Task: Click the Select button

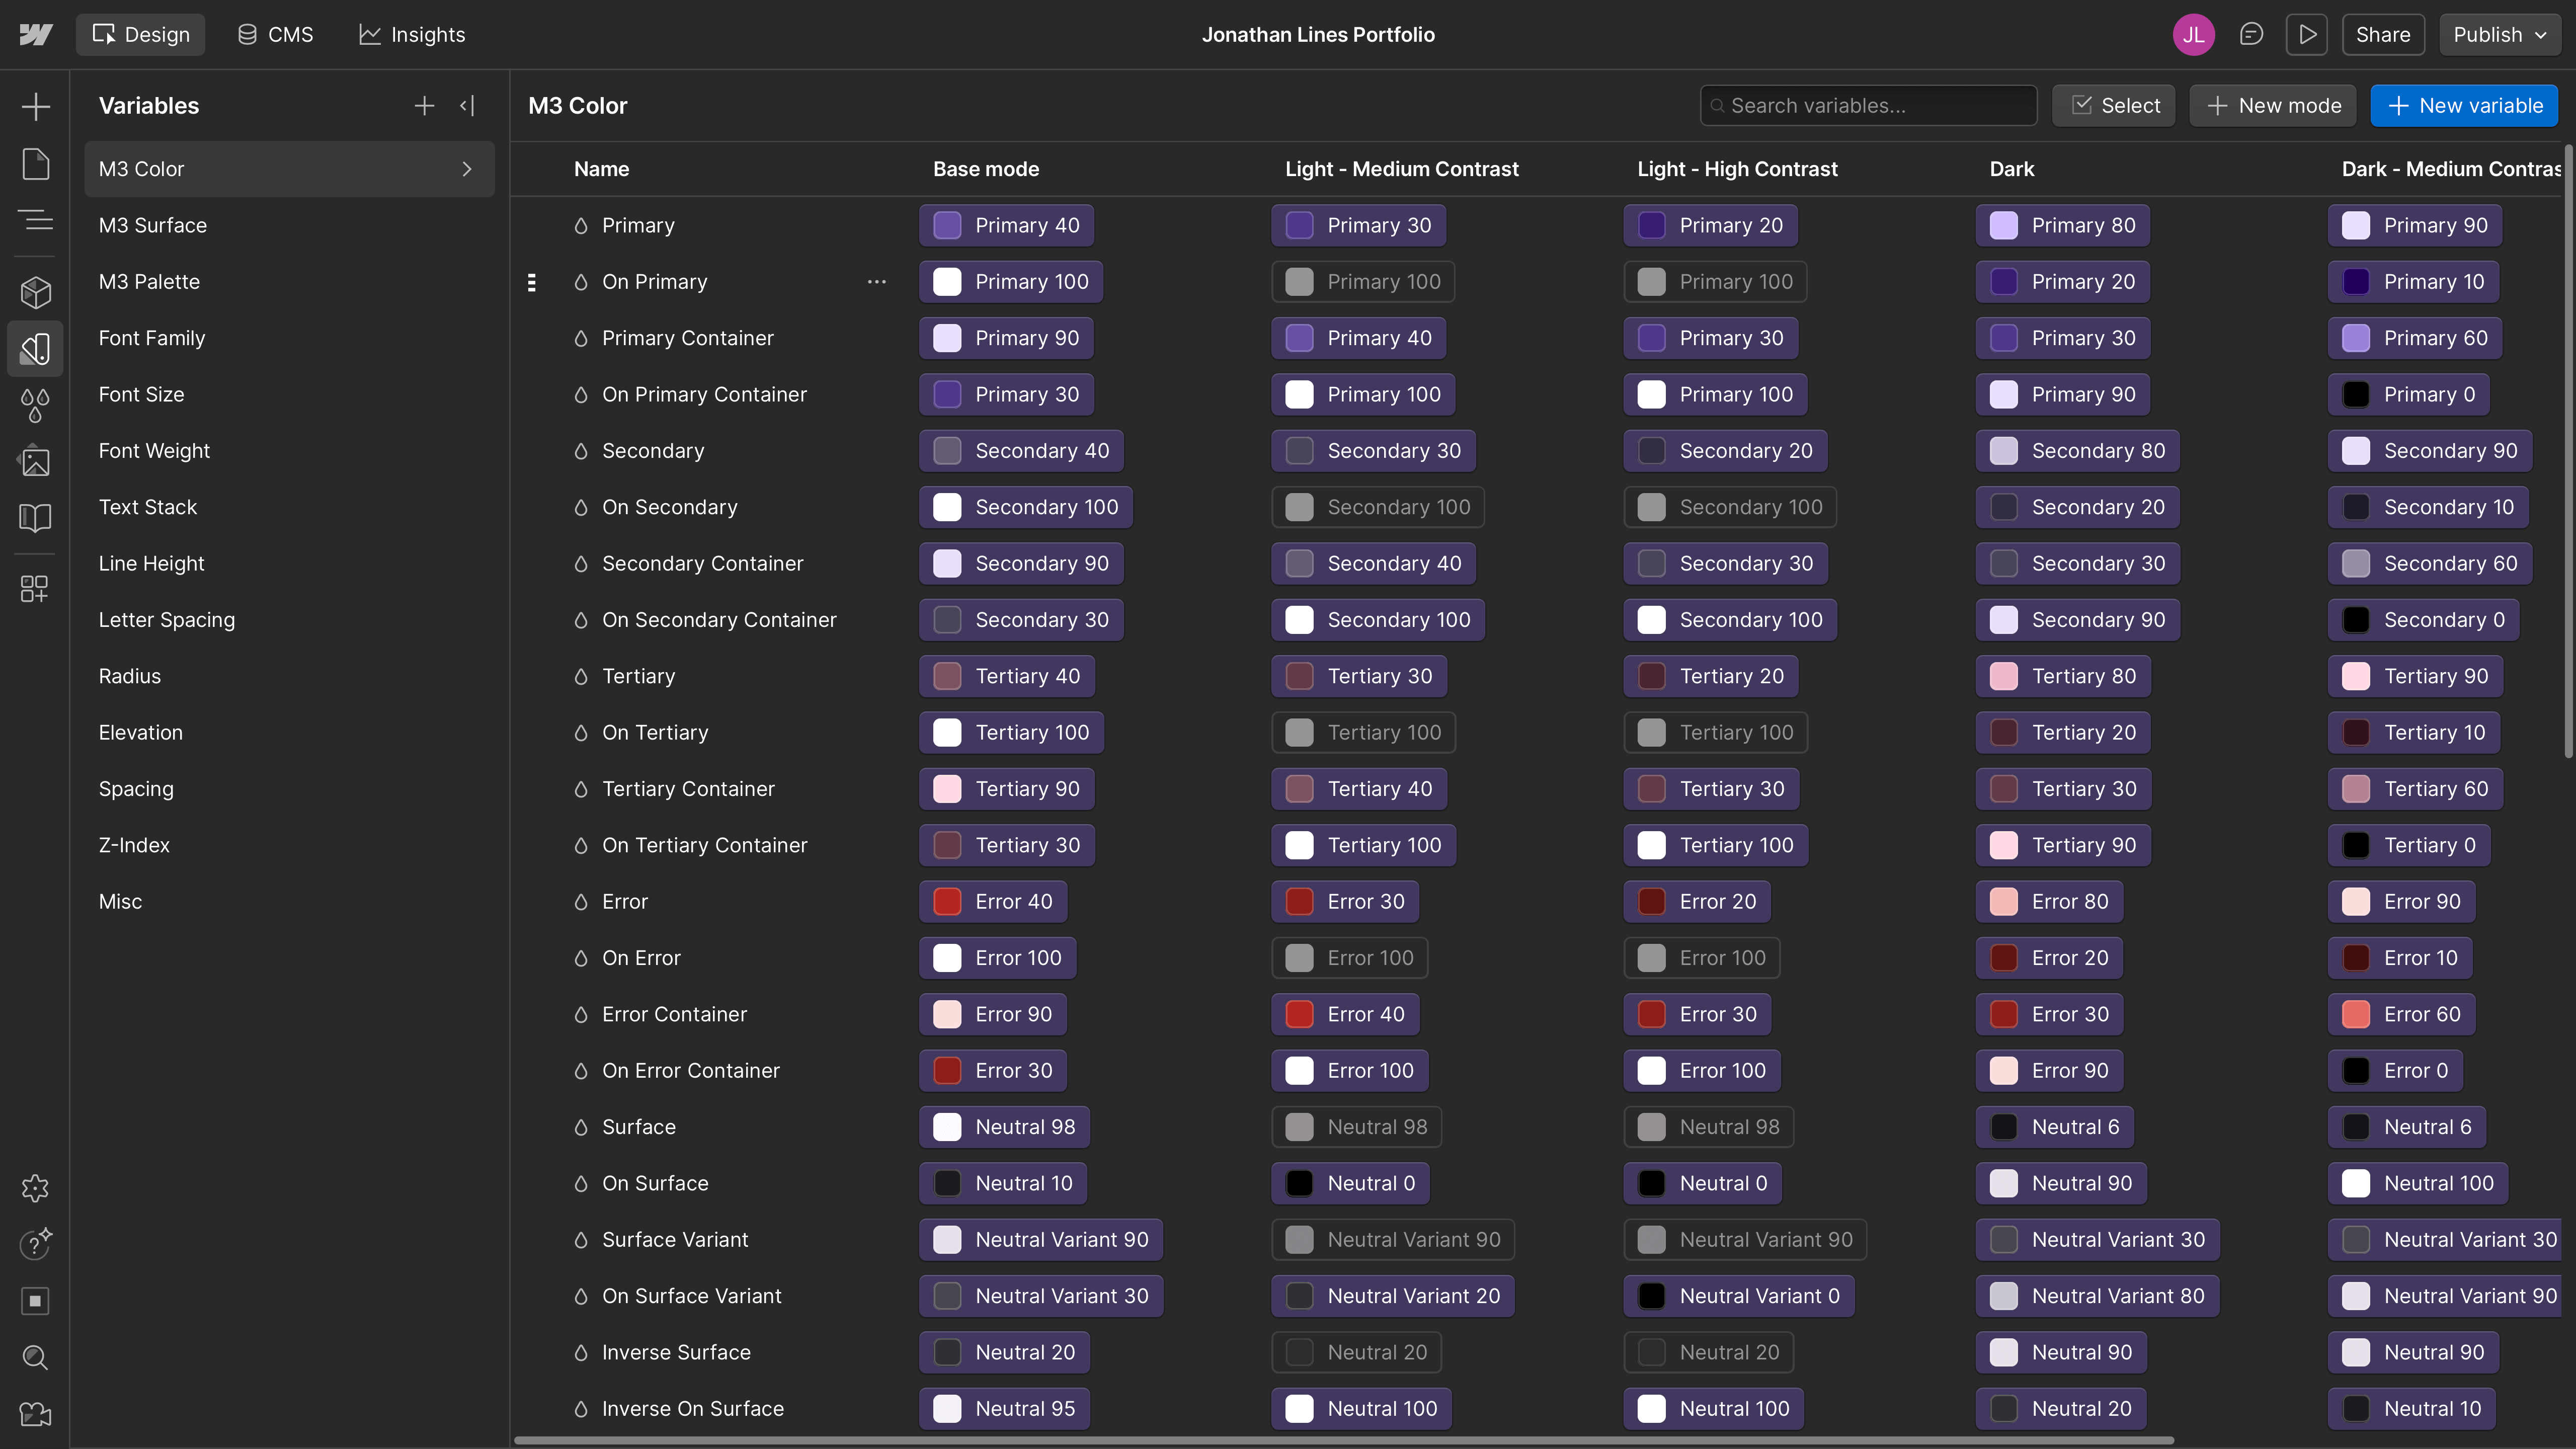Action: point(2114,105)
